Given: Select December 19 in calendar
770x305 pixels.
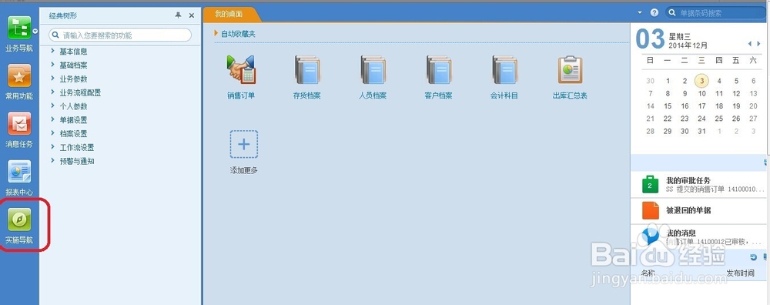Looking at the screenshot, I should coord(736,106).
